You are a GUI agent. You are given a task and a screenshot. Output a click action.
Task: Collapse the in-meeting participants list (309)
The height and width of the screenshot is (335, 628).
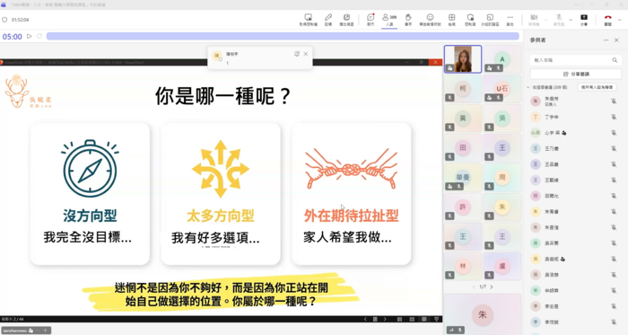click(528, 87)
